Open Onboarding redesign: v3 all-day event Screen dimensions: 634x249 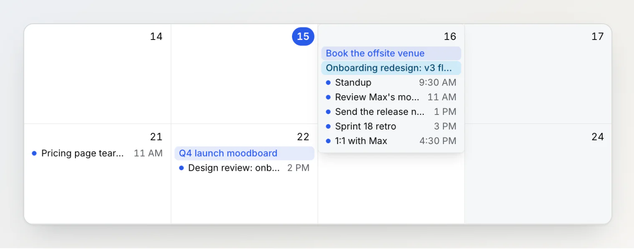[391, 68]
